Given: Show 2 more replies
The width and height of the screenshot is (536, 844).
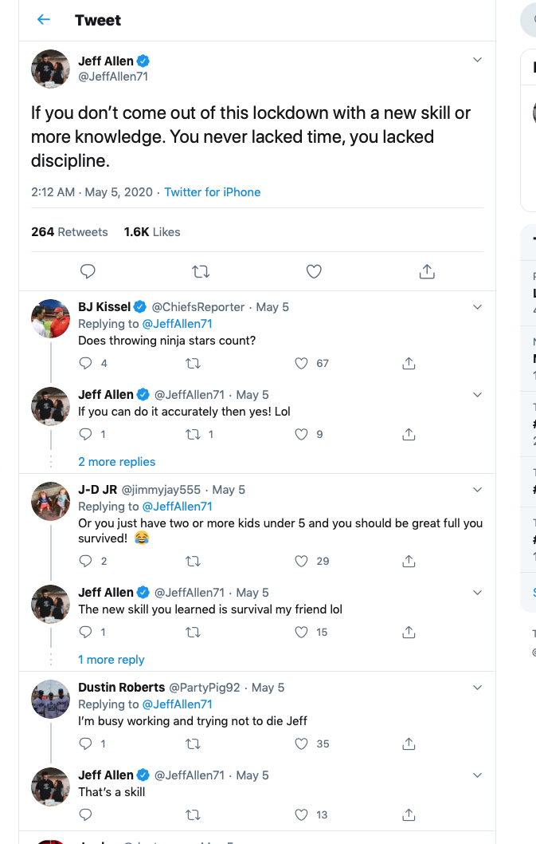Looking at the screenshot, I should pos(116,462).
